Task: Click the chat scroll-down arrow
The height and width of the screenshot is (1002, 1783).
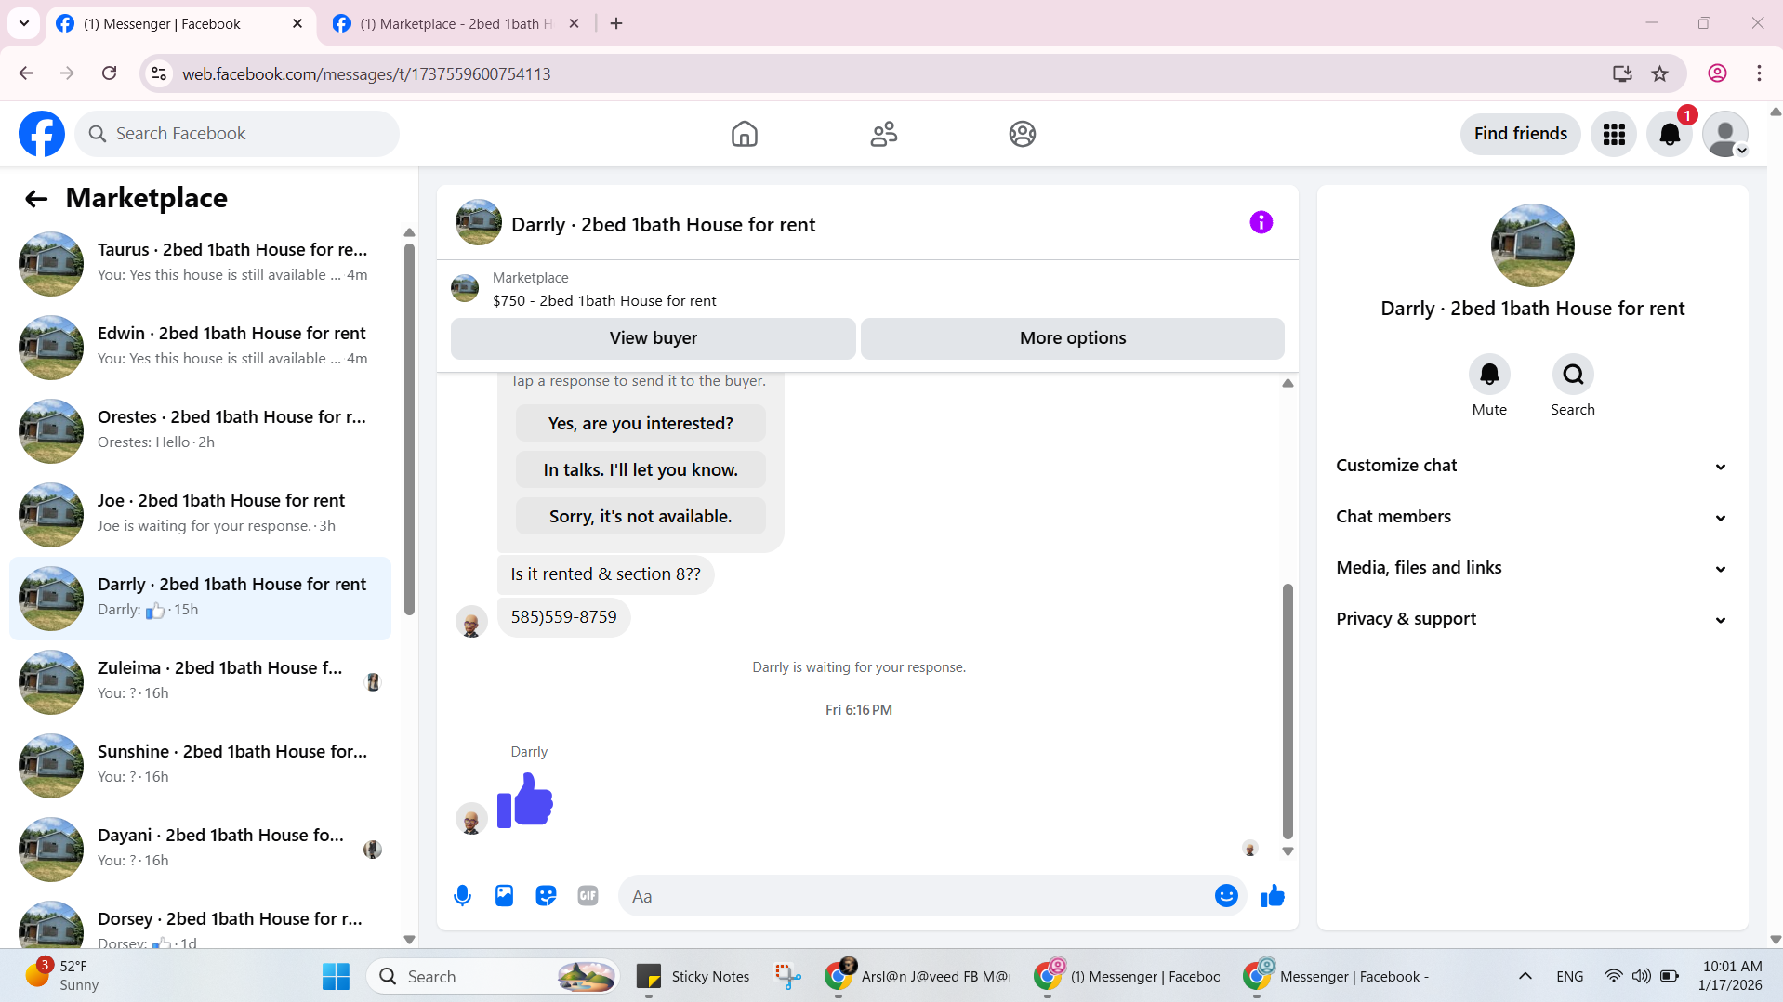Action: coord(1288,851)
